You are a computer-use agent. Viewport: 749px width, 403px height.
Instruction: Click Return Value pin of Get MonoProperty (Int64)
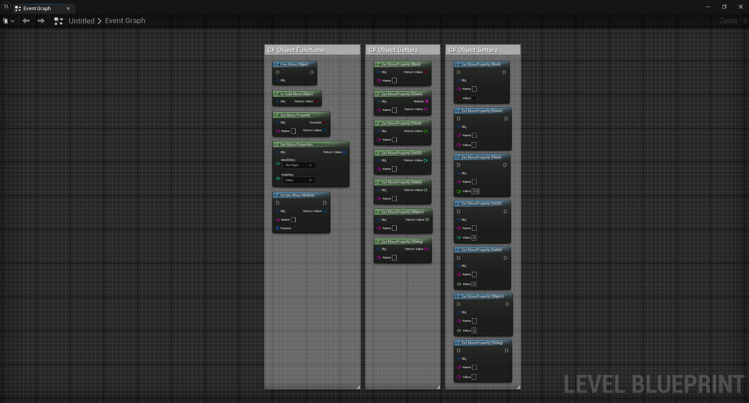426,190
